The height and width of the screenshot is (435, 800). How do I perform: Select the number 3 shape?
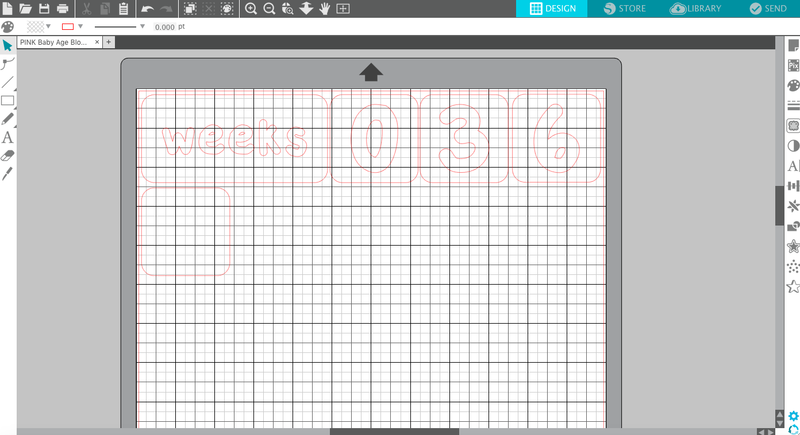(464, 138)
